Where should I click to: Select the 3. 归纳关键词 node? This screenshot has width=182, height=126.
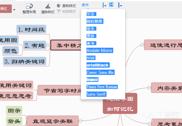tap(25, 61)
